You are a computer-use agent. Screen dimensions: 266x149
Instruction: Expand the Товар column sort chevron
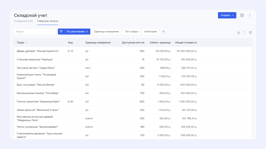[26, 43]
